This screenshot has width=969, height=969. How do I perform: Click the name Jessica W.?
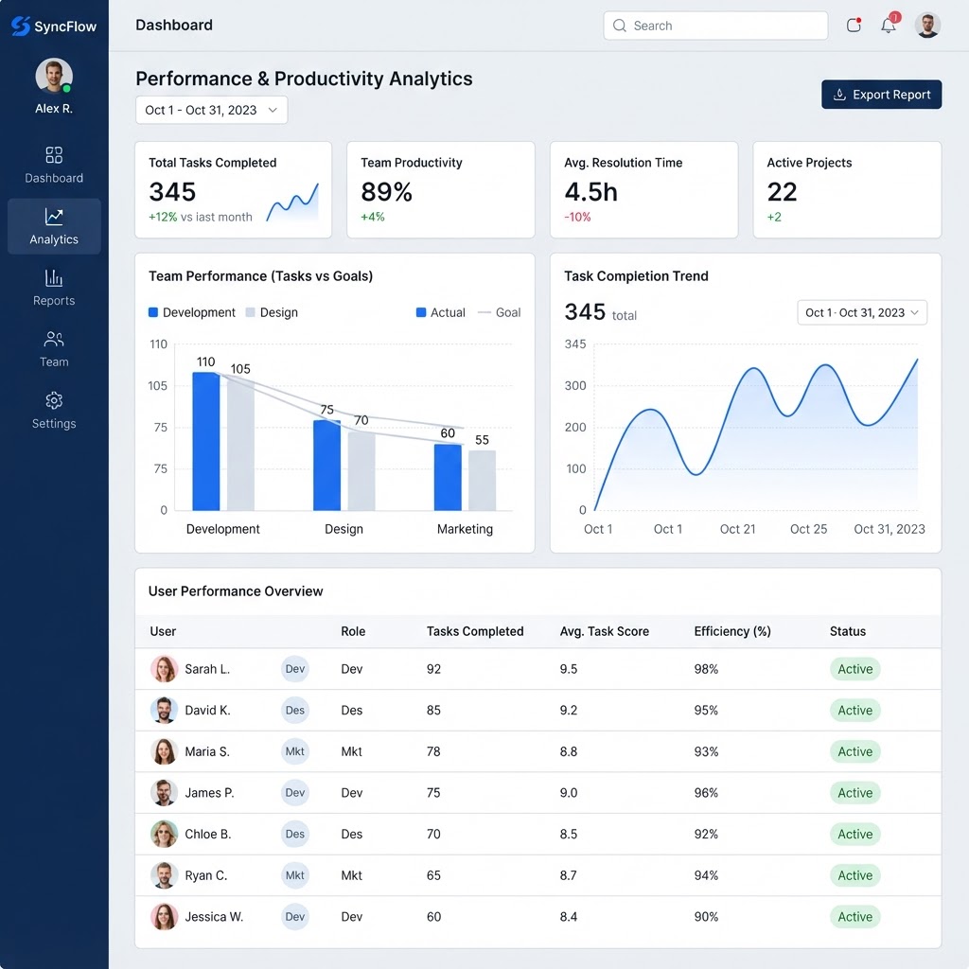click(214, 916)
